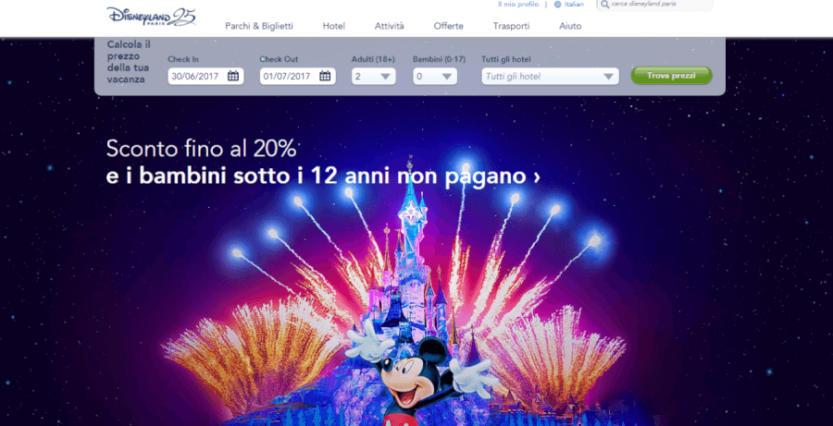Open the Trasporti menu
The image size is (833, 426).
(x=511, y=26)
